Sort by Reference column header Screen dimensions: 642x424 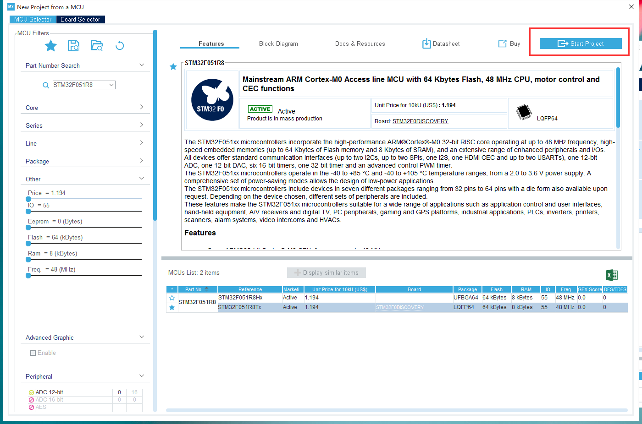(x=250, y=289)
